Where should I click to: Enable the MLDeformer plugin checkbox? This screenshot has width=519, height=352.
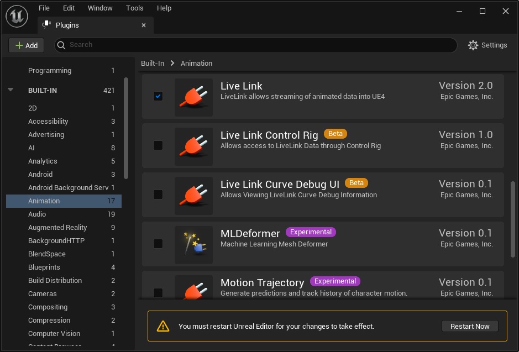158,244
